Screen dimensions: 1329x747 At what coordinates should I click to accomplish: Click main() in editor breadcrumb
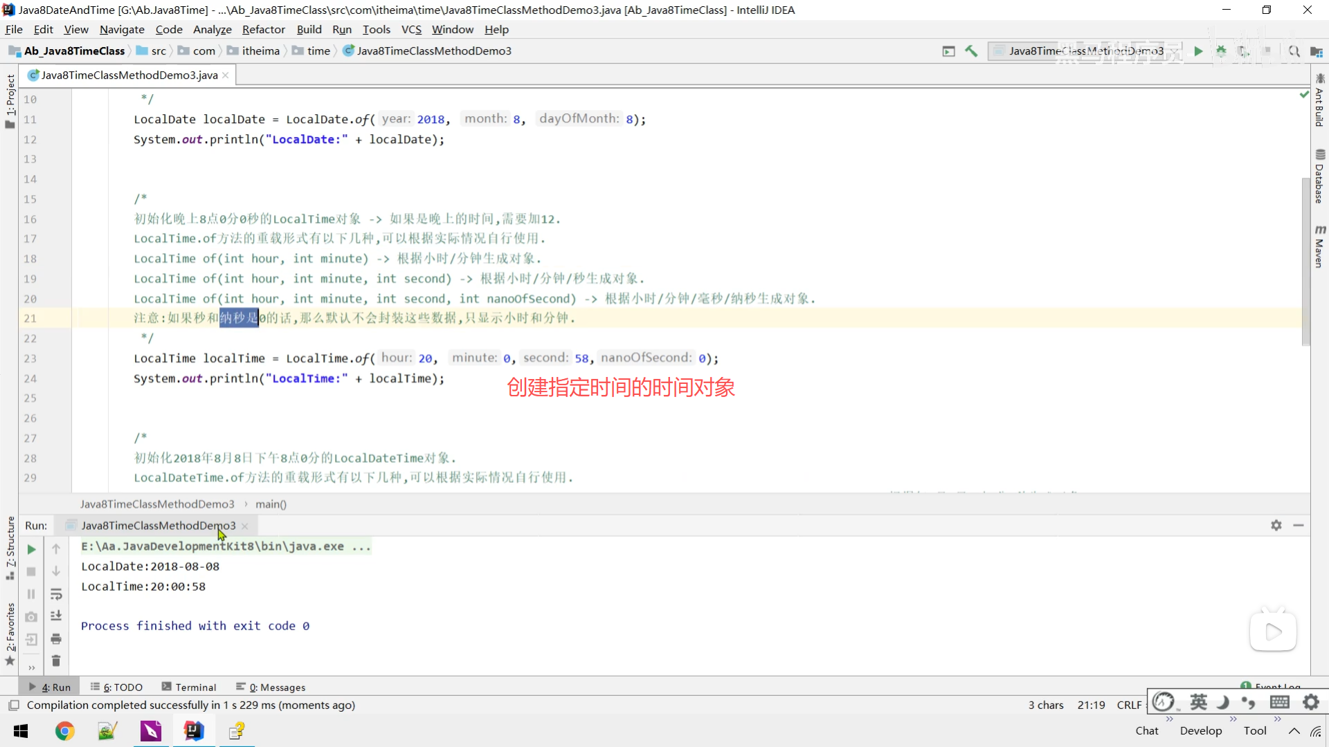[x=271, y=504]
